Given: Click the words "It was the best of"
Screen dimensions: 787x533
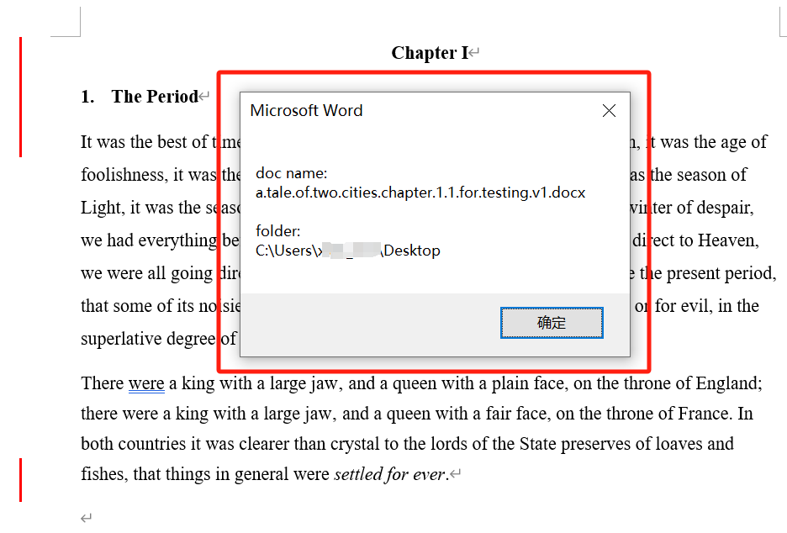Looking at the screenshot, I should pyautogui.click(x=144, y=142).
